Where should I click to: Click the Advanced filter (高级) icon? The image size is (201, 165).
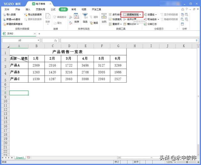point(94,23)
